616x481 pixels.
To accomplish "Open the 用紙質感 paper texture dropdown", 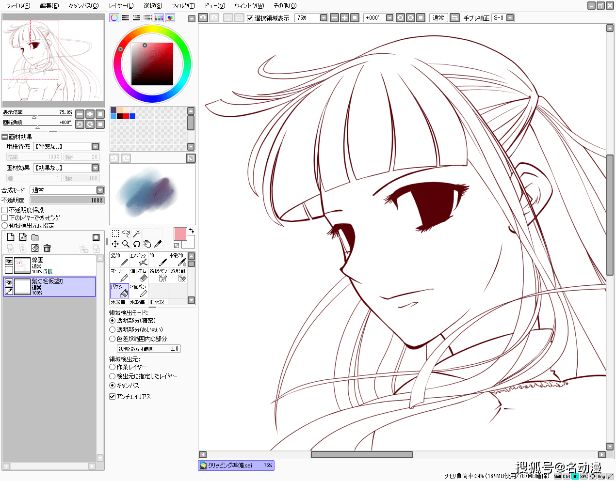I will point(95,147).
